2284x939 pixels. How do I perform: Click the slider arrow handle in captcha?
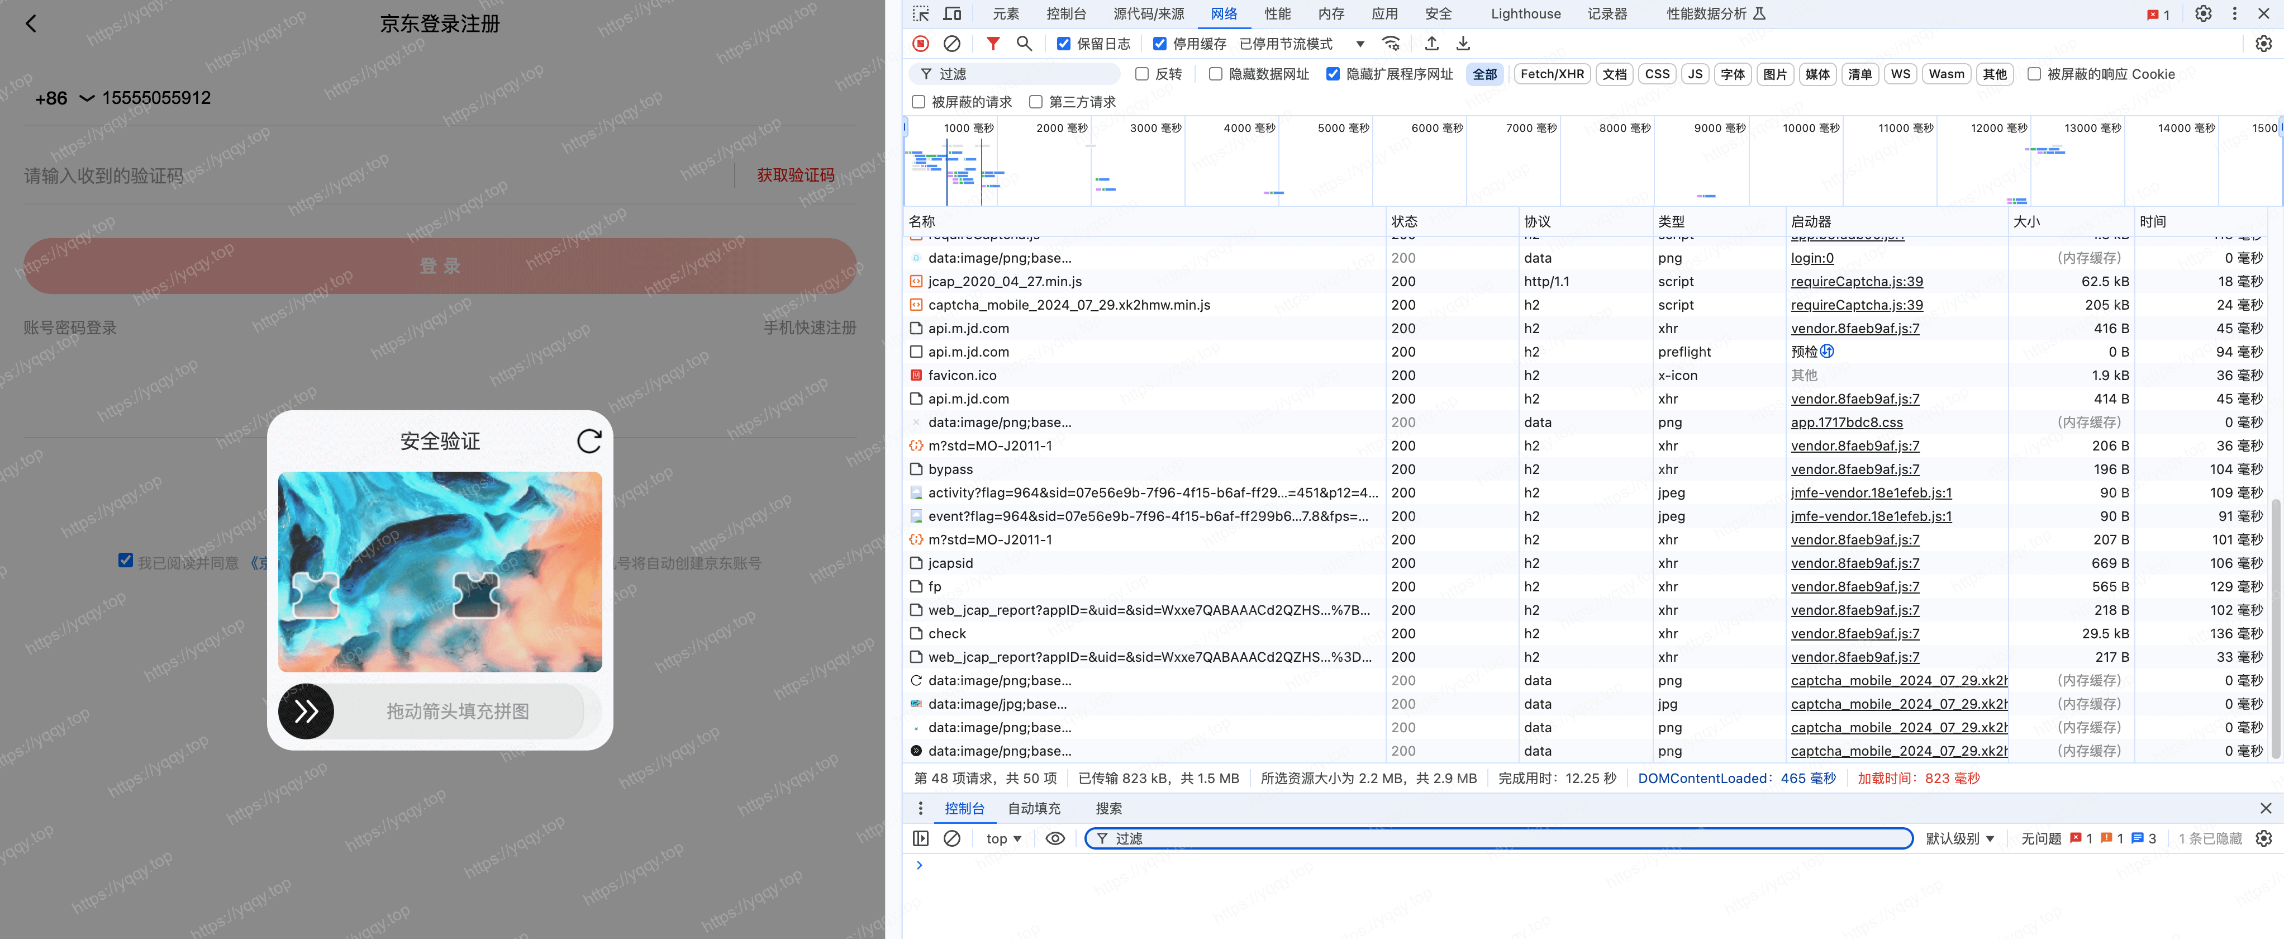[306, 711]
